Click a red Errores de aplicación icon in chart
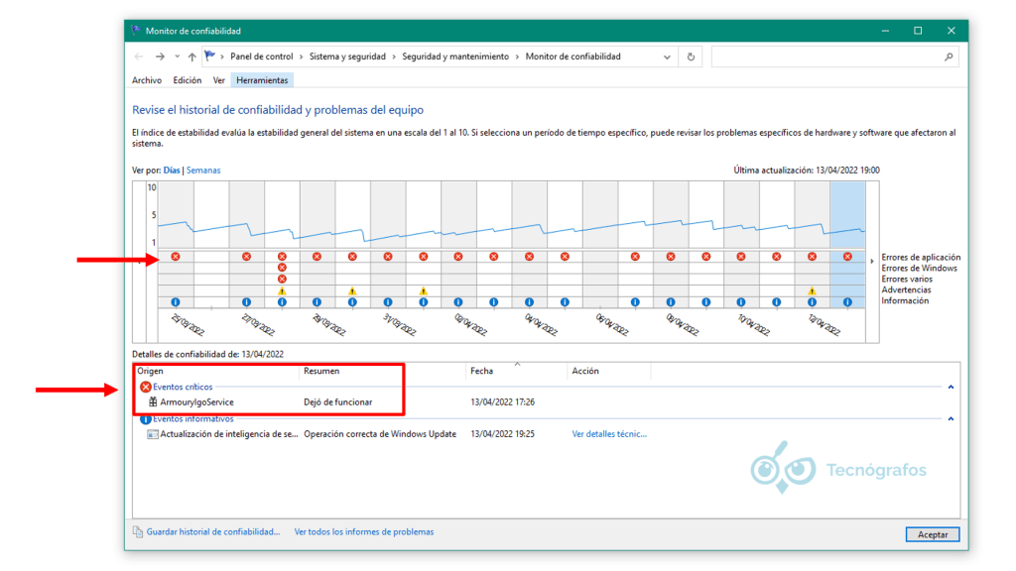Viewport: 1016px width, 571px height. [x=177, y=256]
